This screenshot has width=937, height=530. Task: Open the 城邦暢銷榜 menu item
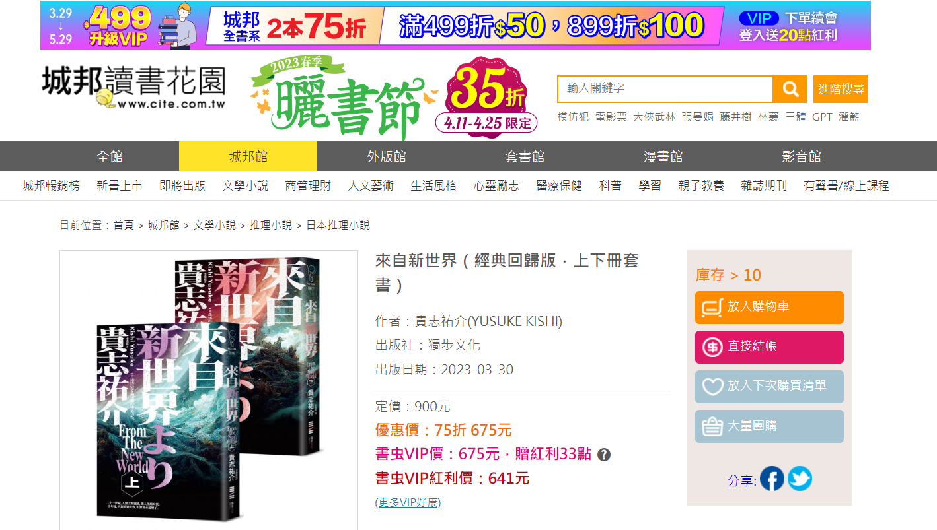coord(51,186)
